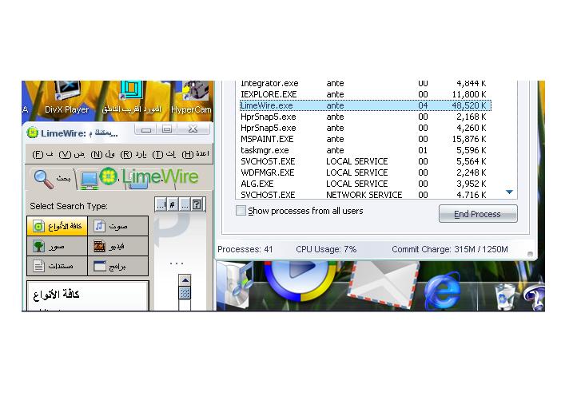
Task: Click the LimeWire title bar lime icon
Action: (x=33, y=133)
